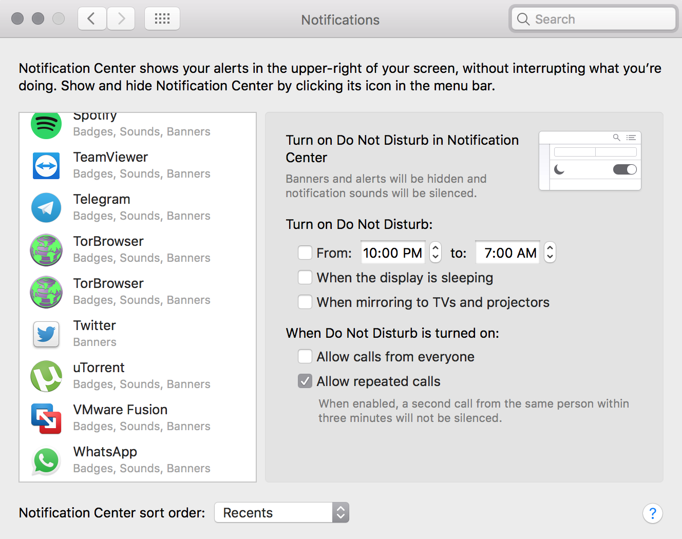Uncheck Allow repeated calls

coord(305,381)
